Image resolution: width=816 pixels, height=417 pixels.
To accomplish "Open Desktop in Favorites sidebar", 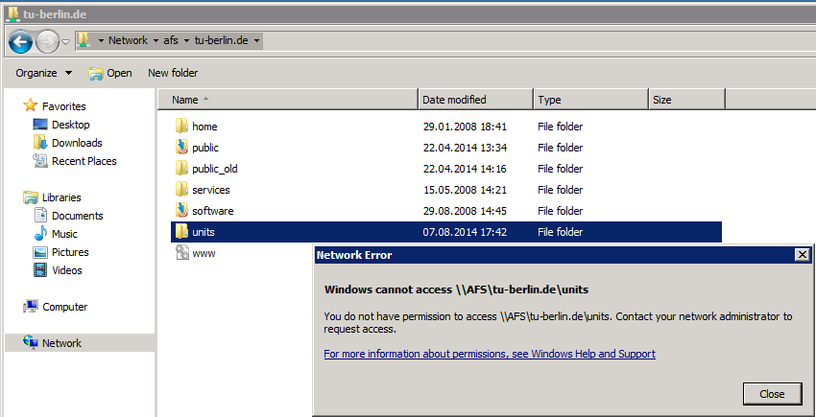I will (x=71, y=125).
